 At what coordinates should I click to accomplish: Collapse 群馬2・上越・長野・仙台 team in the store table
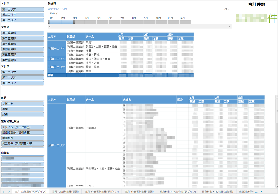(x=87, y=168)
